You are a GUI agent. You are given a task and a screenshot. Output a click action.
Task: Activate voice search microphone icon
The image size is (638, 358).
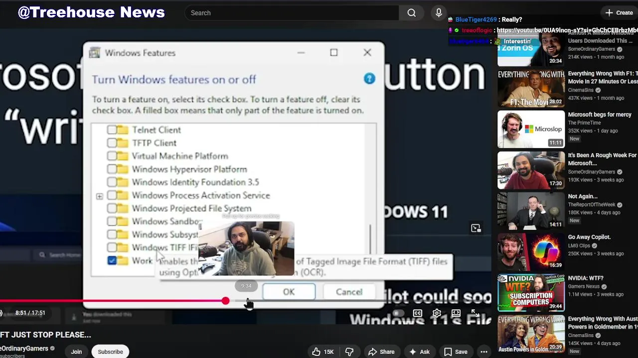click(439, 13)
